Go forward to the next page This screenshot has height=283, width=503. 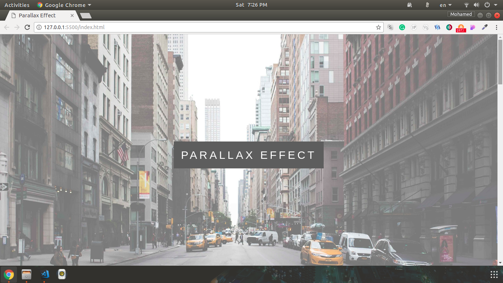17,27
